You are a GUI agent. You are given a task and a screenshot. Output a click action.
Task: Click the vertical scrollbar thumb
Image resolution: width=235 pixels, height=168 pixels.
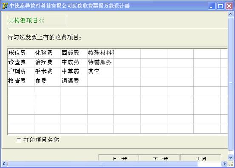pyautogui.click(x=231, y=83)
